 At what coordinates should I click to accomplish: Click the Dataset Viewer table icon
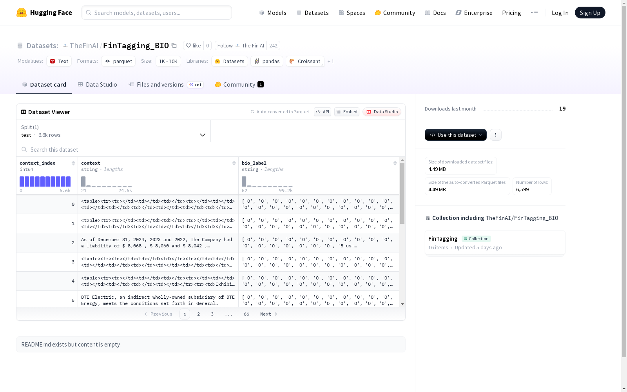coord(24,112)
